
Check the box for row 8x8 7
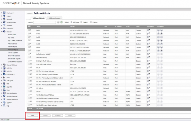29,50
